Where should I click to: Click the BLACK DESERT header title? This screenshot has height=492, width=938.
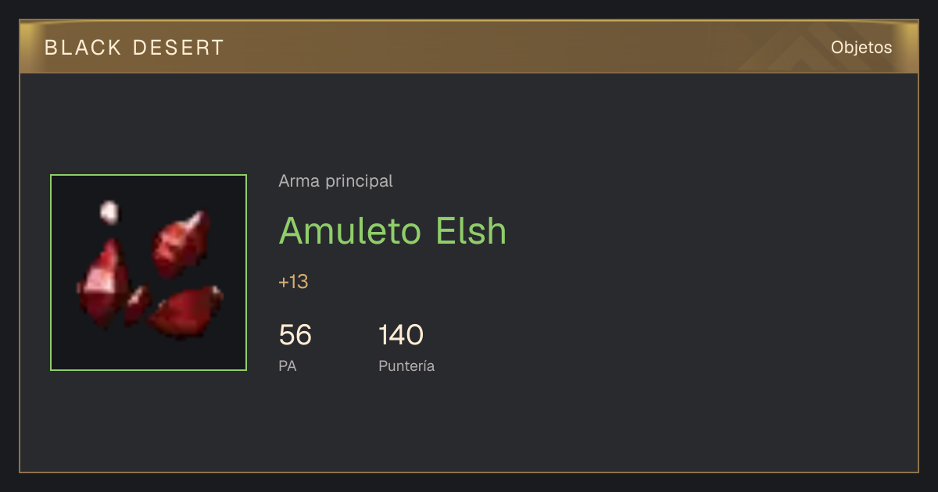tap(134, 48)
